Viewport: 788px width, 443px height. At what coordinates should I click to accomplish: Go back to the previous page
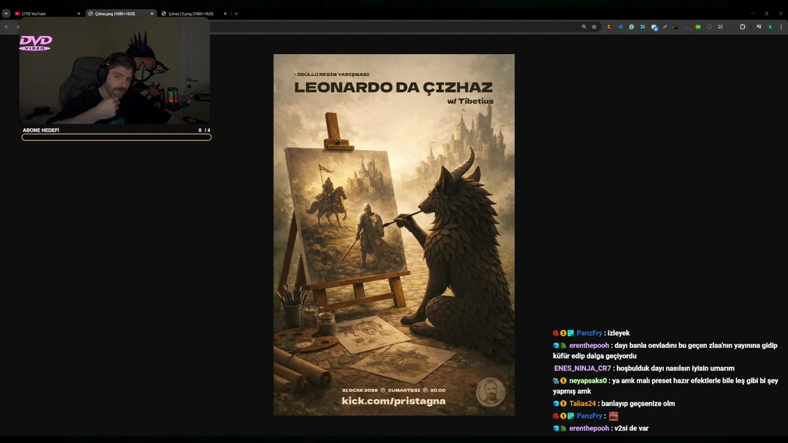(7, 26)
